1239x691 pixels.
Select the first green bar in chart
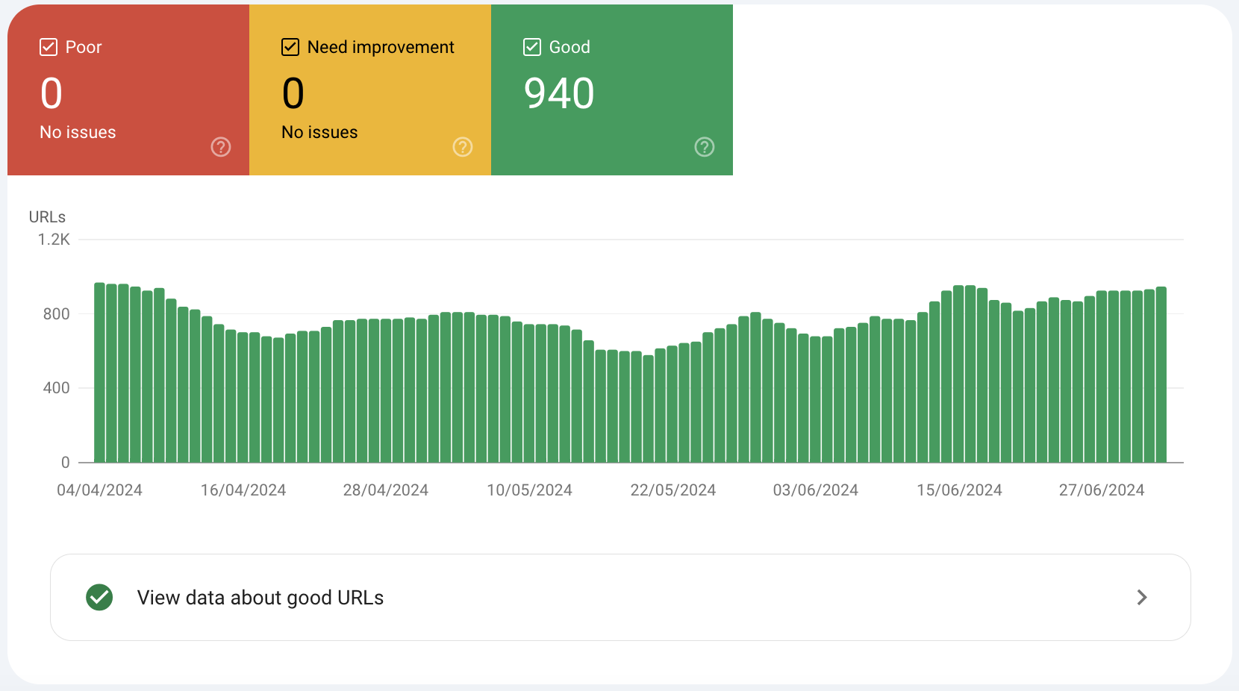[99, 373]
